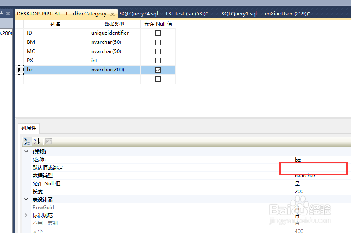The width and height of the screenshot is (351, 233).
Task: Click the MC column name cell
Action: point(56,51)
